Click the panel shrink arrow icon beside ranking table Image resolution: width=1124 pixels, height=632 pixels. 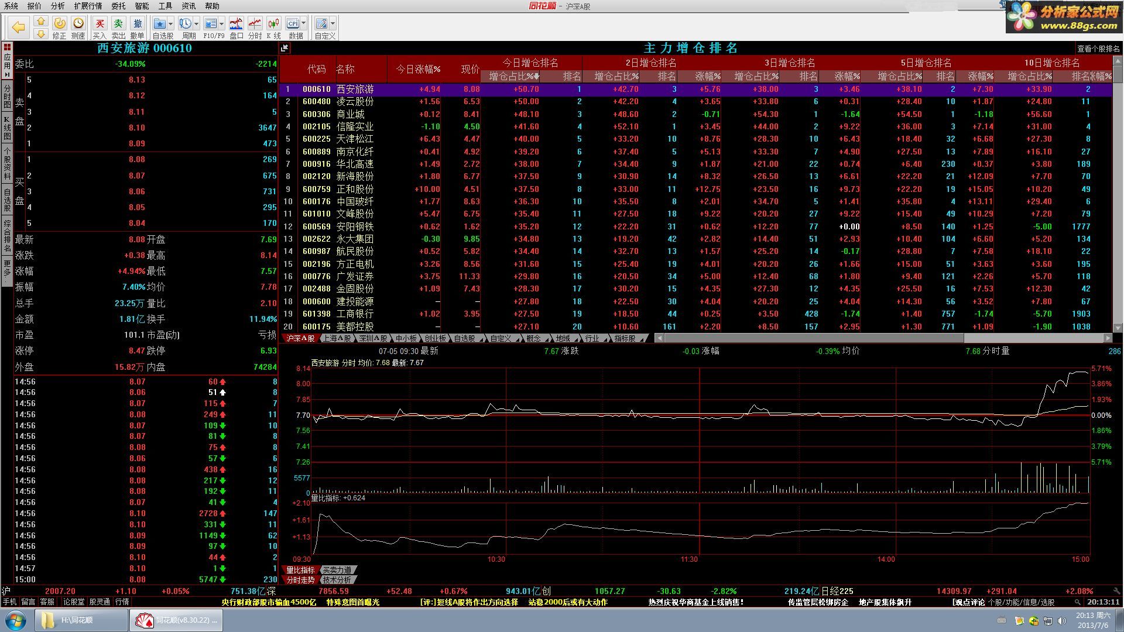tap(285, 48)
